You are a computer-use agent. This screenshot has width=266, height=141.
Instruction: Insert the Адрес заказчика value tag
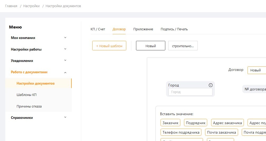tap(227, 123)
